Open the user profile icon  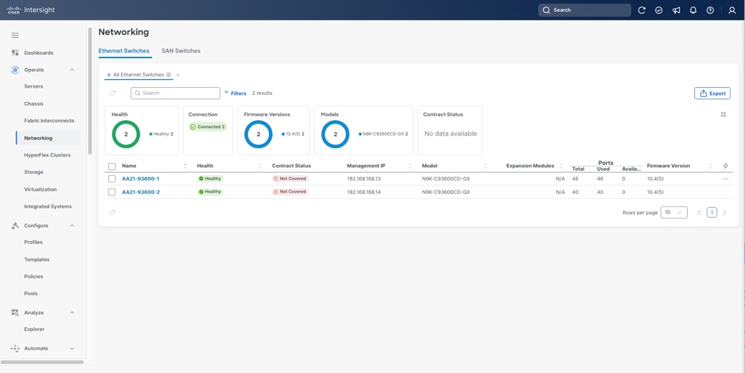tap(732, 11)
